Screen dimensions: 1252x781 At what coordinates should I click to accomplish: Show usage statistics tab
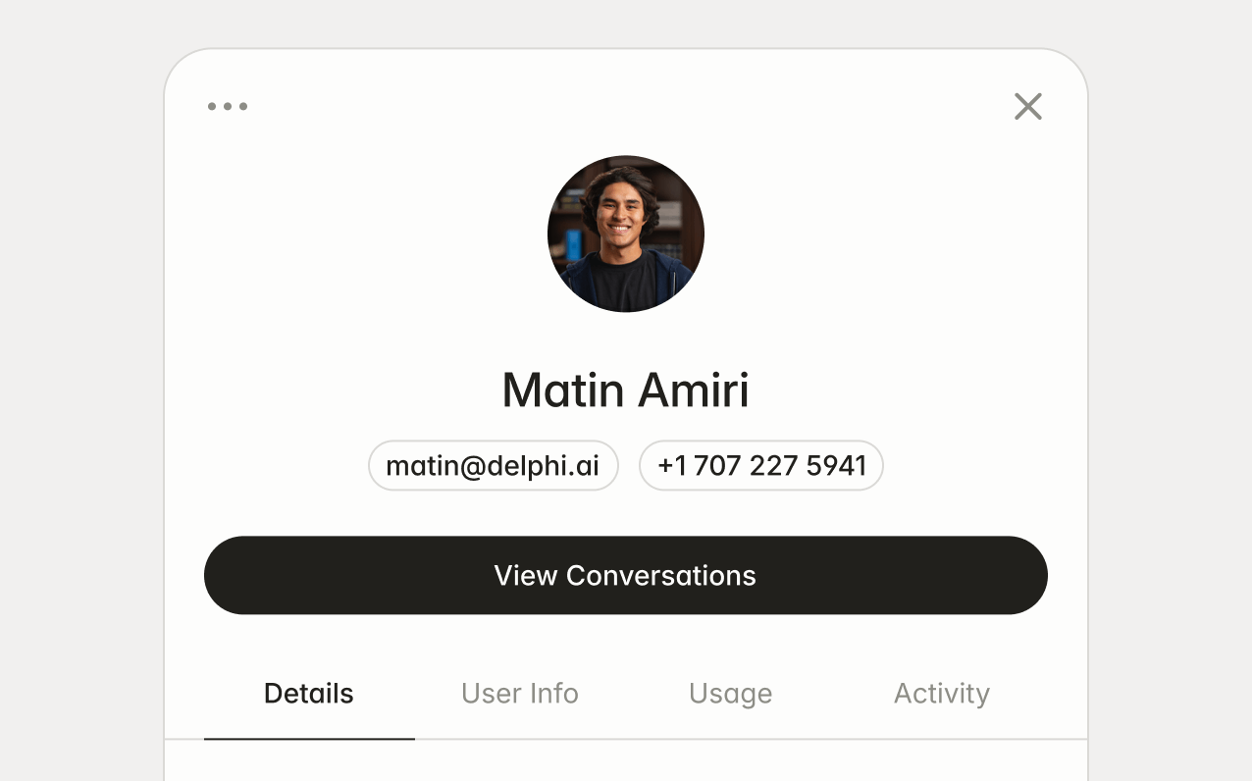(731, 694)
